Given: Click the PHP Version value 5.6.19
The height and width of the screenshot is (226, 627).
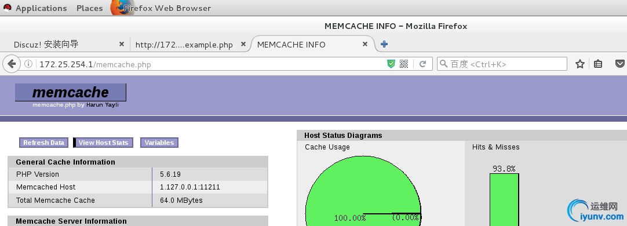Looking at the screenshot, I should coord(170,174).
